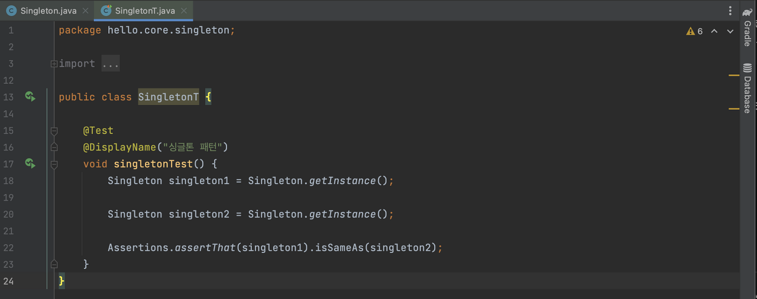Click the lower warning stripe mark on scrollbar

tap(734, 109)
